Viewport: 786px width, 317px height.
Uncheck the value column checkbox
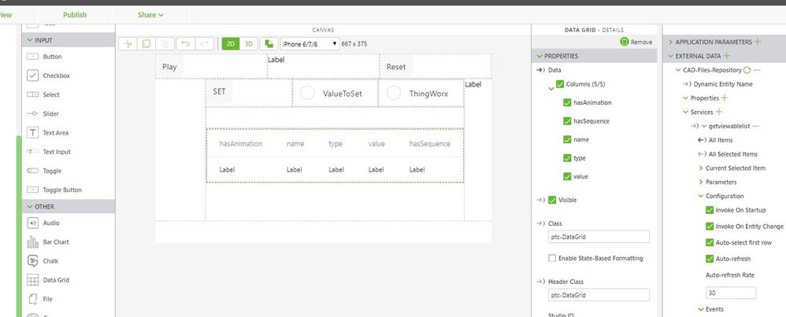pyautogui.click(x=567, y=176)
